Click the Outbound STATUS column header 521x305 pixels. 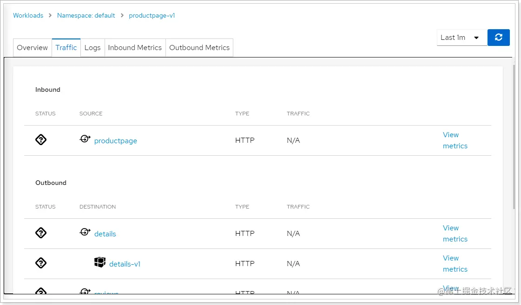[45, 207]
